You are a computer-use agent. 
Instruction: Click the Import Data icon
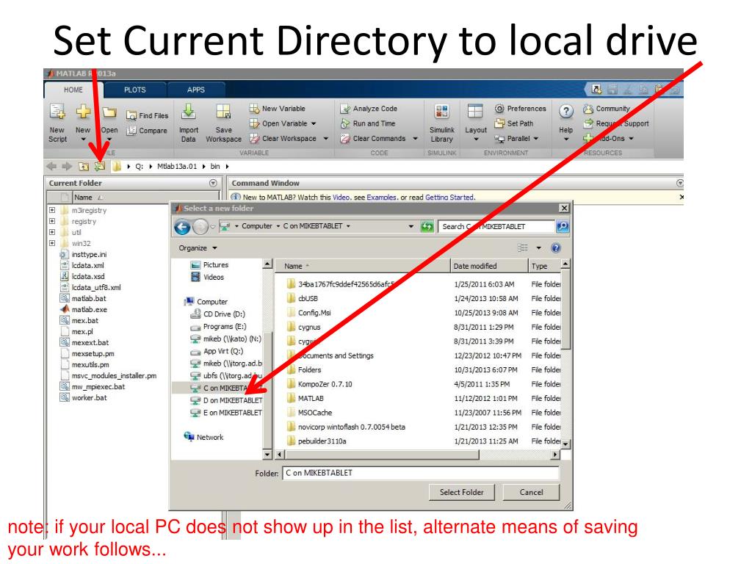click(189, 112)
